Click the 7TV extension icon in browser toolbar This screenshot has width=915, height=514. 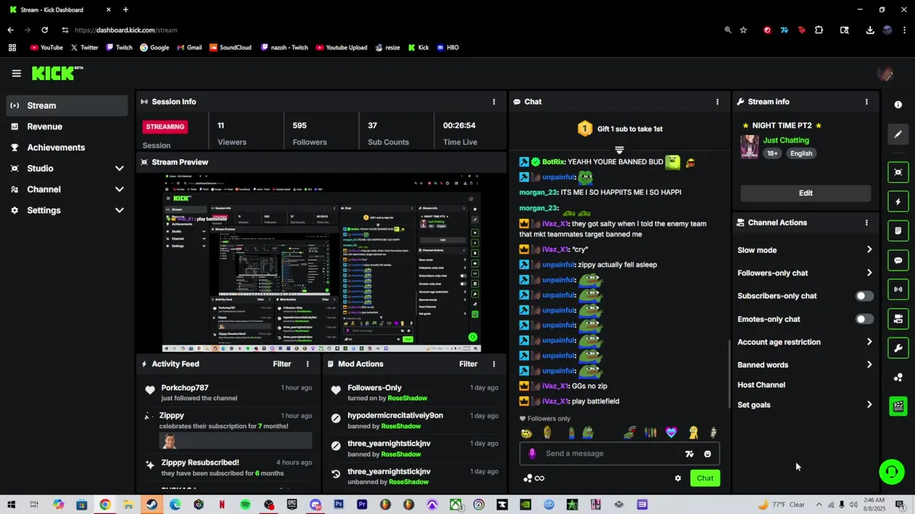(784, 30)
